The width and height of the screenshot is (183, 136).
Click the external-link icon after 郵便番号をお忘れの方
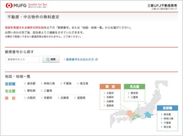(x=97, y=59)
